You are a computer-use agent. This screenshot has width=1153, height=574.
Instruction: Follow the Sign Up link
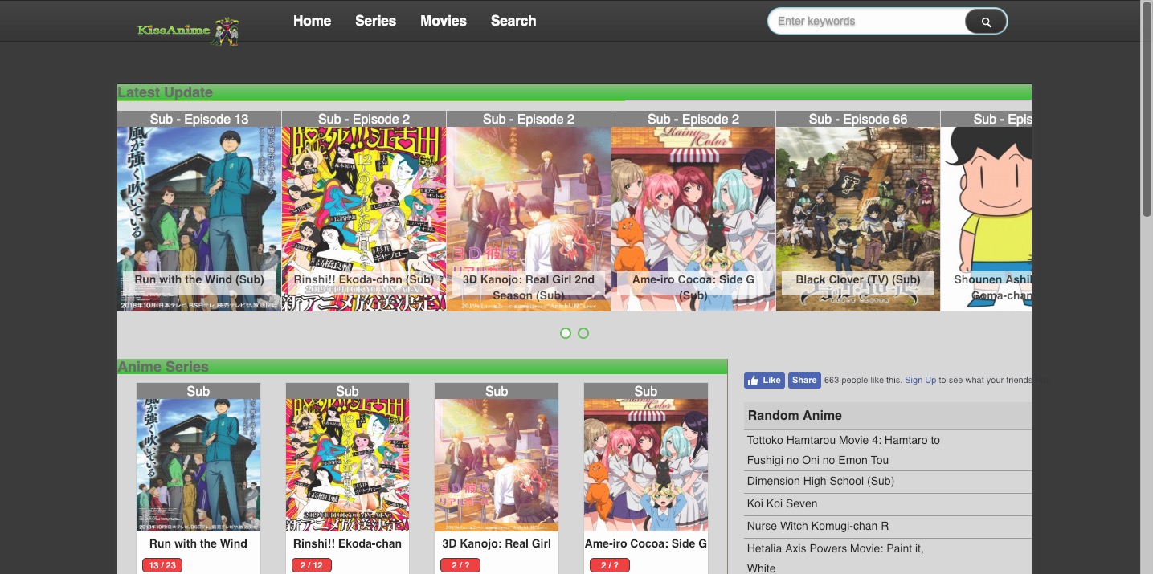920,381
